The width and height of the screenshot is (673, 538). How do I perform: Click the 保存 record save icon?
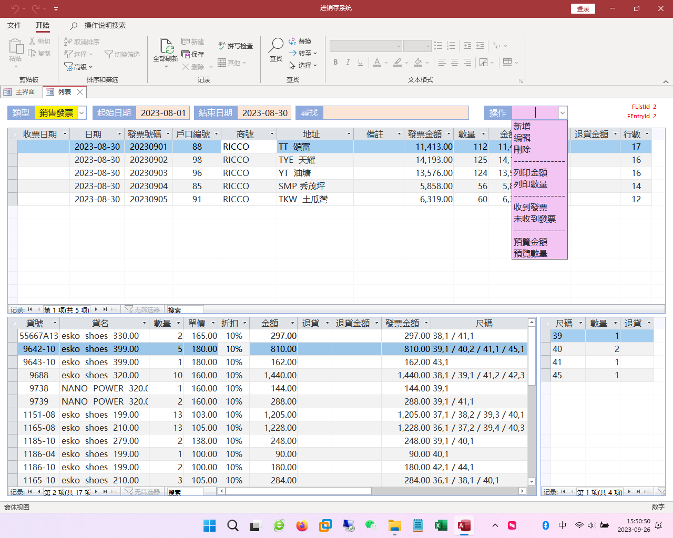coord(186,54)
